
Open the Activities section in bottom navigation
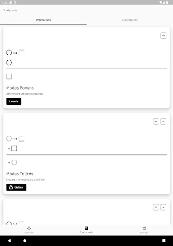click(29, 230)
